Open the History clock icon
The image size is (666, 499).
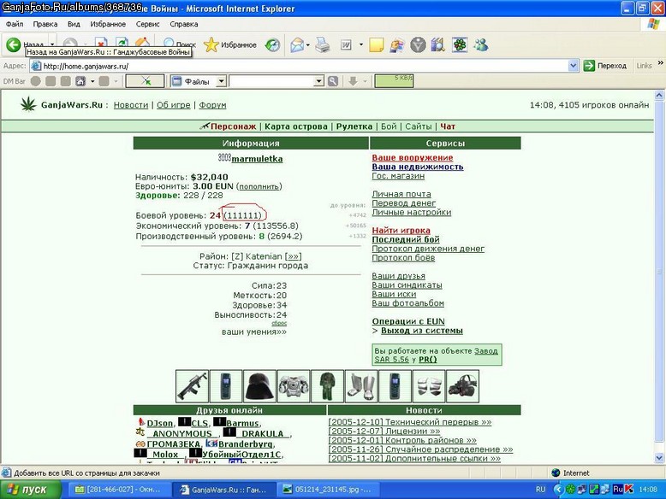[x=273, y=44]
